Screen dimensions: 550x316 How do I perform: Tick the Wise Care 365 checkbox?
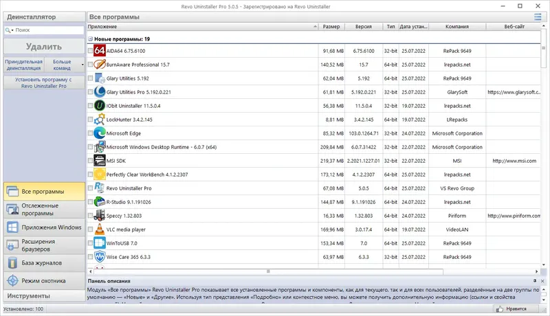point(90,257)
